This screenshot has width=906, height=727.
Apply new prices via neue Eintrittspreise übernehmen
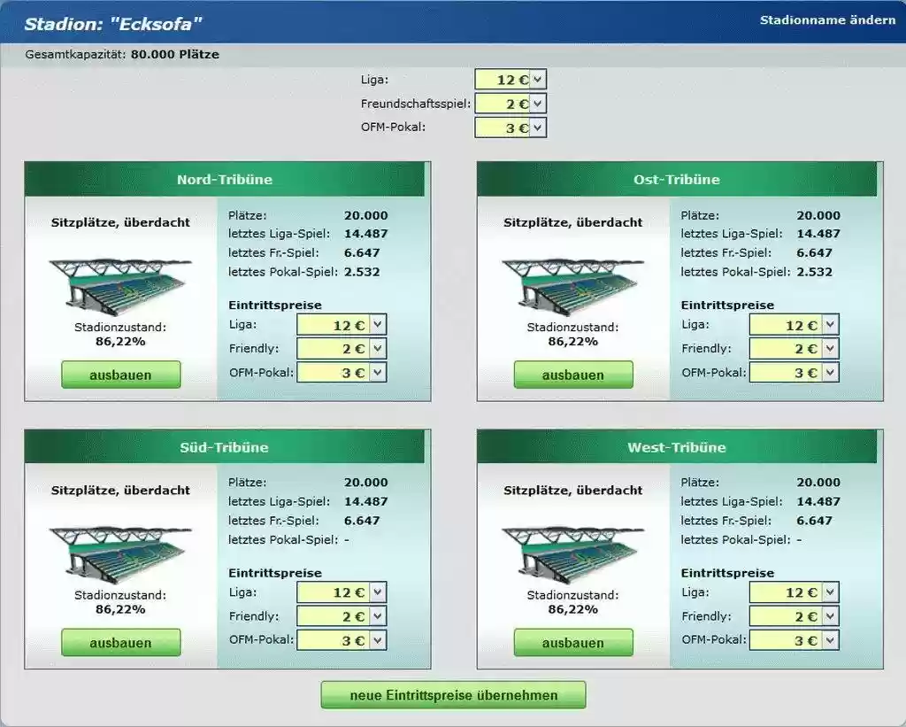453,695
